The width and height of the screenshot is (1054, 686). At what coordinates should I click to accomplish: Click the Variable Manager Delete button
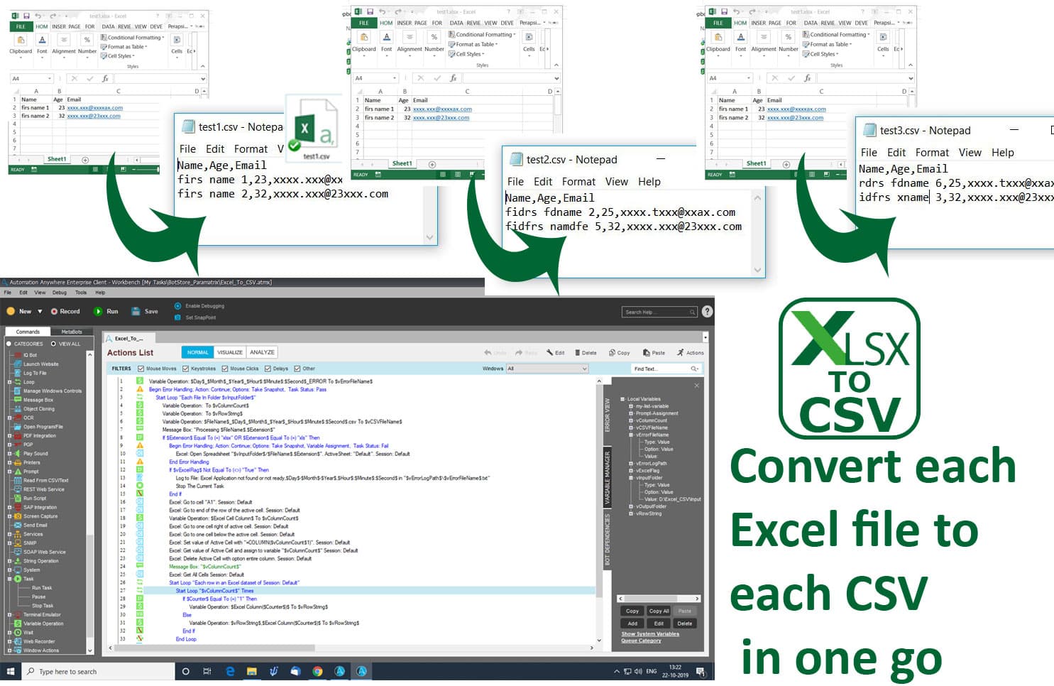684,624
